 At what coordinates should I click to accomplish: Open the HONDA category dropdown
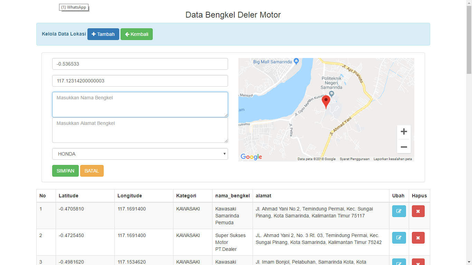[x=140, y=154]
